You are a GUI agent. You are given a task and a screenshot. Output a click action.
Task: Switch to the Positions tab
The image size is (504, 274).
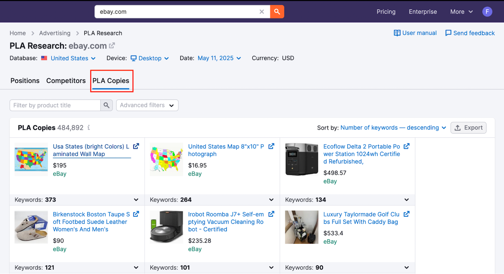click(25, 81)
